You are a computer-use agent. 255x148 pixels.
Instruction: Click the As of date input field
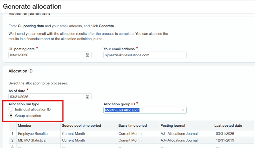pyautogui.click(x=46, y=97)
